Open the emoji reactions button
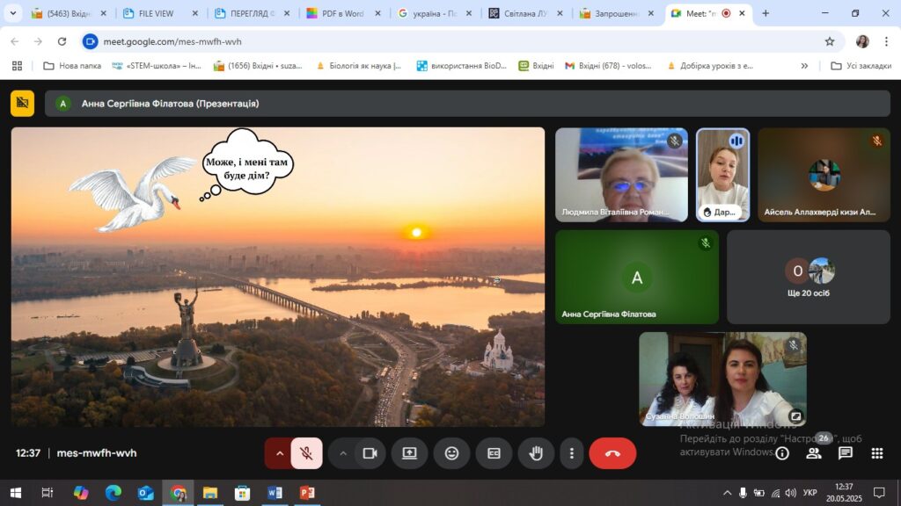901x506 pixels. point(451,453)
